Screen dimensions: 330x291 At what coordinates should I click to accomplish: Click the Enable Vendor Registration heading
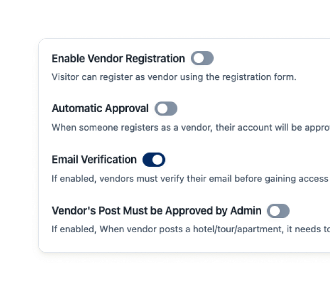coord(118,58)
